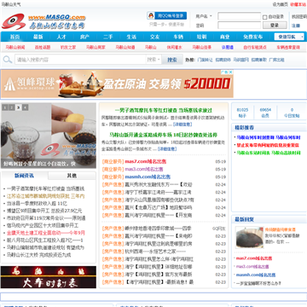The width and height of the screenshot is (307, 307).
Task: Open the 百姓话题 sub-nav link
Action: 43,48
